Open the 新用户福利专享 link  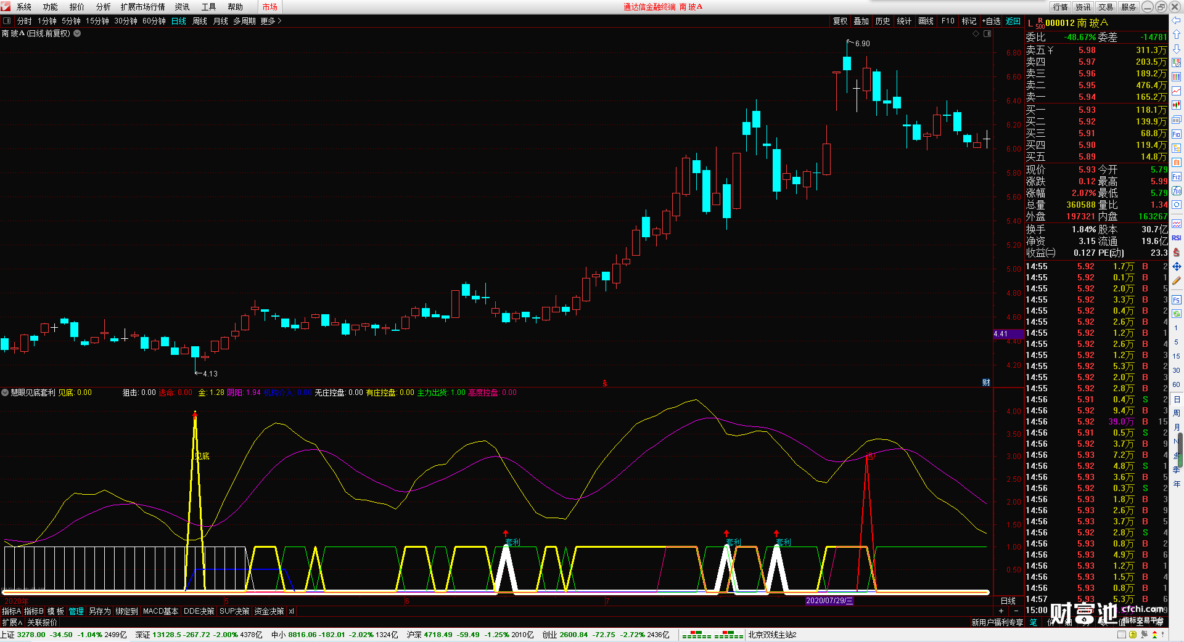pyautogui.click(x=997, y=622)
